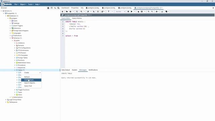215x121 pixels.
Task: Switch to the Query History tab
Action: (x=77, y=18)
